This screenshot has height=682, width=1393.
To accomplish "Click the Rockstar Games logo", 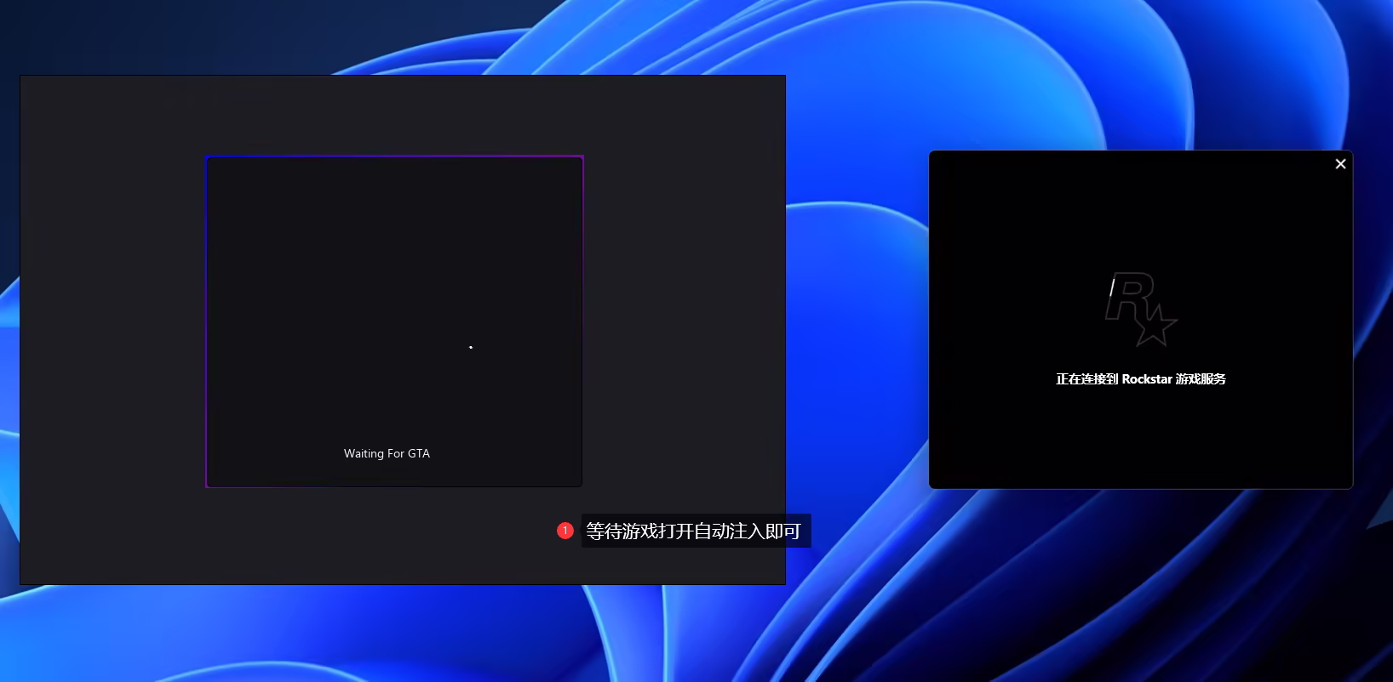I will (x=1141, y=310).
